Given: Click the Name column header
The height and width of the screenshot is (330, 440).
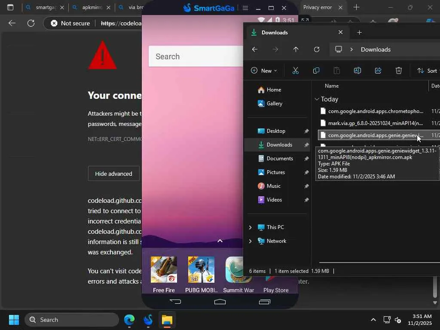Looking at the screenshot, I should tap(332, 86).
